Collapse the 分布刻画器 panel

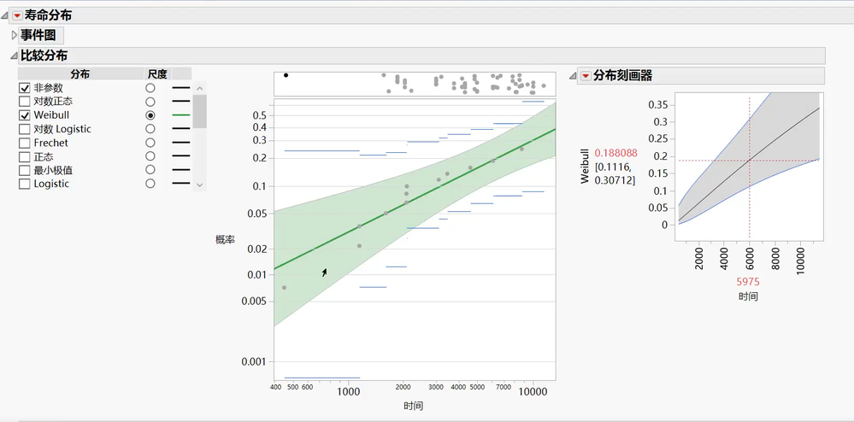tap(573, 76)
